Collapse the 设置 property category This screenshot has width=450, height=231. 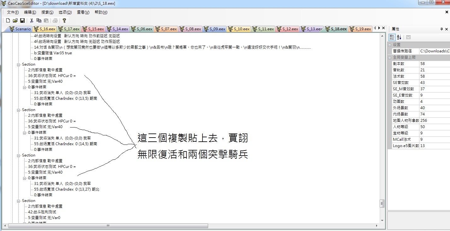pyautogui.click(x=390, y=45)
